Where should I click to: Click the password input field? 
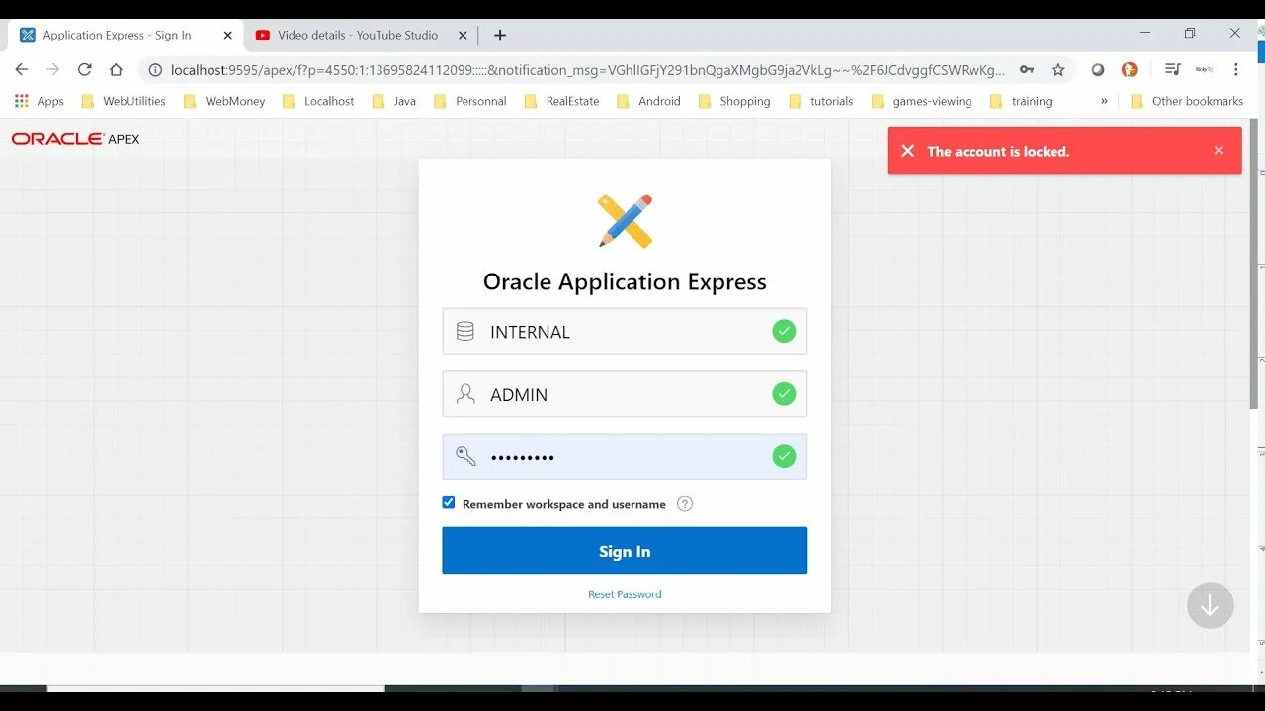click(625, 456)
